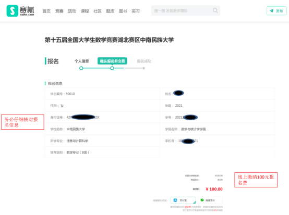Click the 发布 button
This screenshot has height=215, width=289.
point(276,10)
